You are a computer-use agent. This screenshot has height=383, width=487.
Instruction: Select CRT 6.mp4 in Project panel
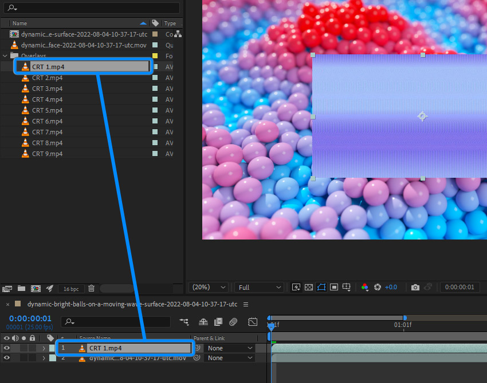coord(47,121)
